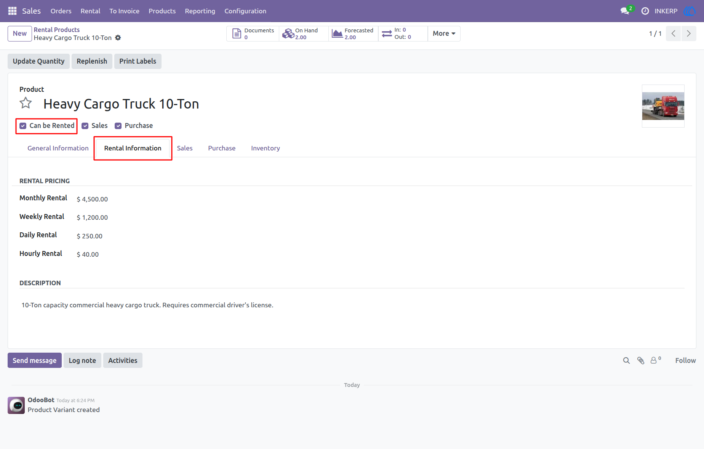
Task: Click Update Quantity button
Action: coord(38,61)
